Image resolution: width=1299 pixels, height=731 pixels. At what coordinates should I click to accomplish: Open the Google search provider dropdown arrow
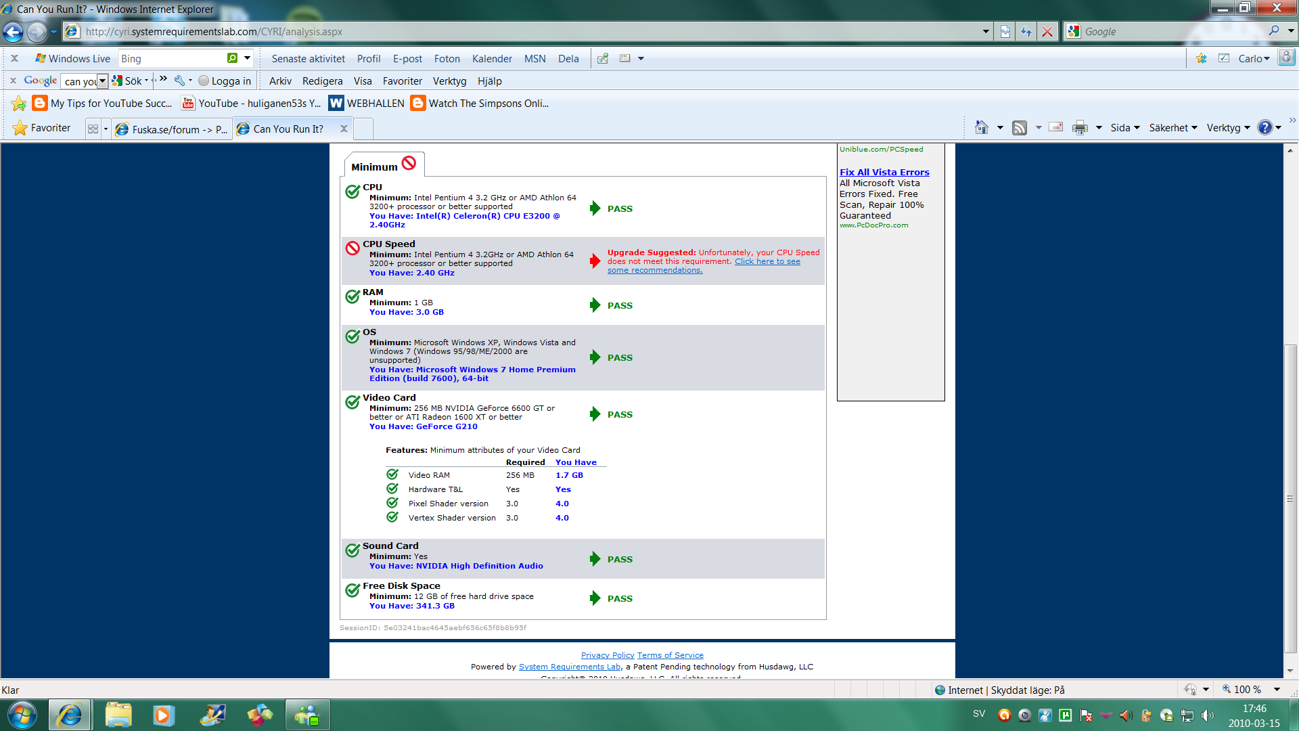[x=1291, y=31]
